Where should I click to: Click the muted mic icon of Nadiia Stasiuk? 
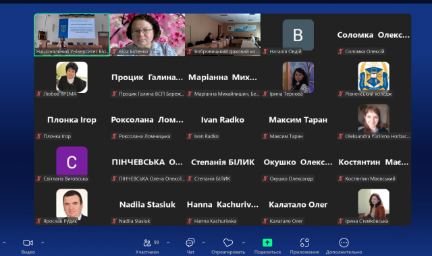[x=114, y=221]
